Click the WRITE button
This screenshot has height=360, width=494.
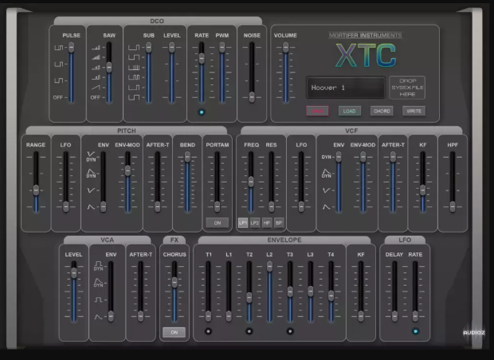pyautogui.click(x=414, y=111)
